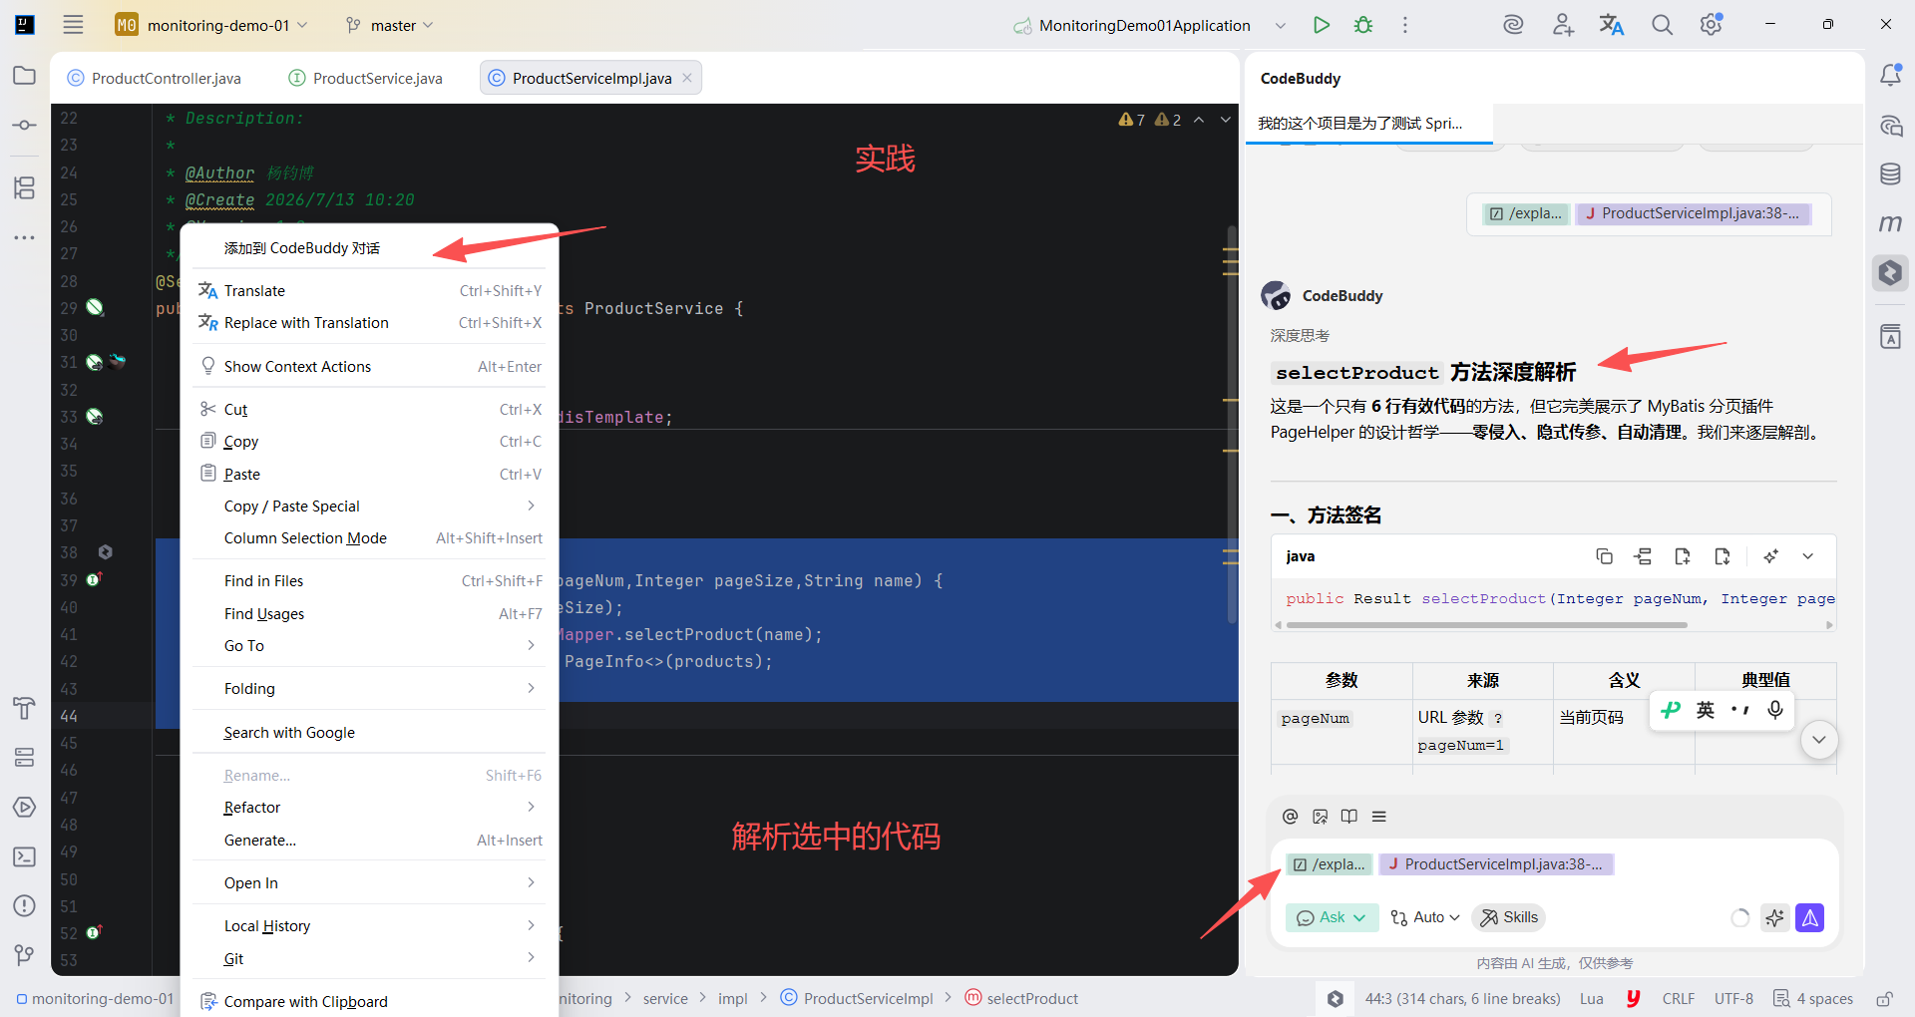Click the 44:3 caret position status entry

1462,999
